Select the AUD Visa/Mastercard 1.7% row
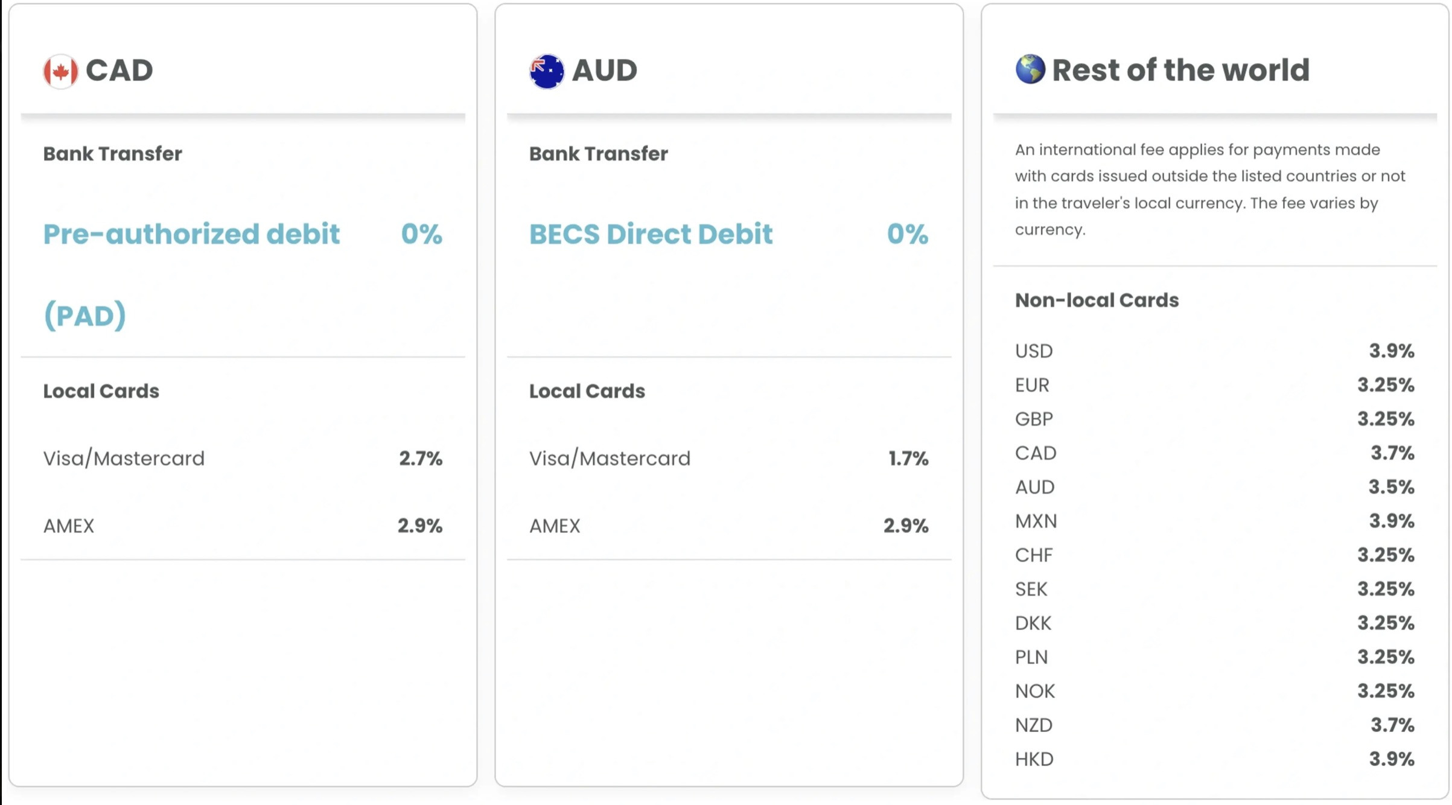Viewport: 1452px width, 805px height. pyautogui.click(x=729, y=459)
